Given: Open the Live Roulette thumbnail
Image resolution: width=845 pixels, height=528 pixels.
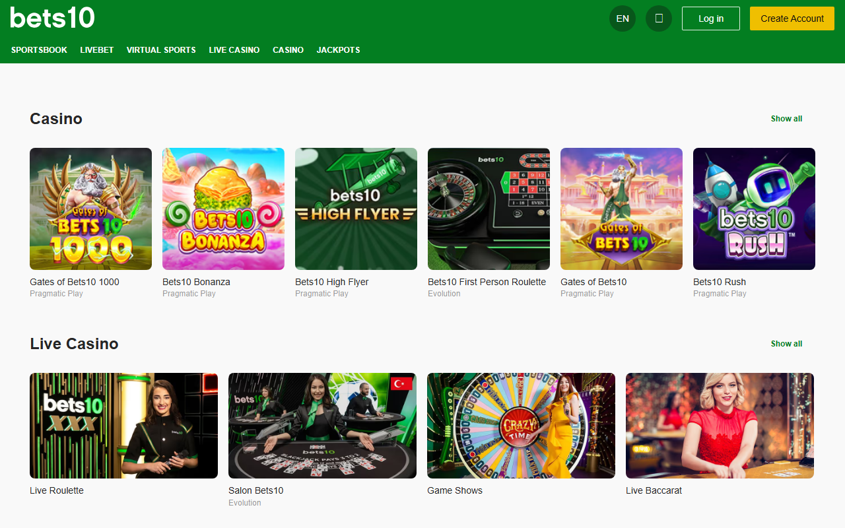Looking at the screenshot, I should pyautogui.click(x=123, y=426).
